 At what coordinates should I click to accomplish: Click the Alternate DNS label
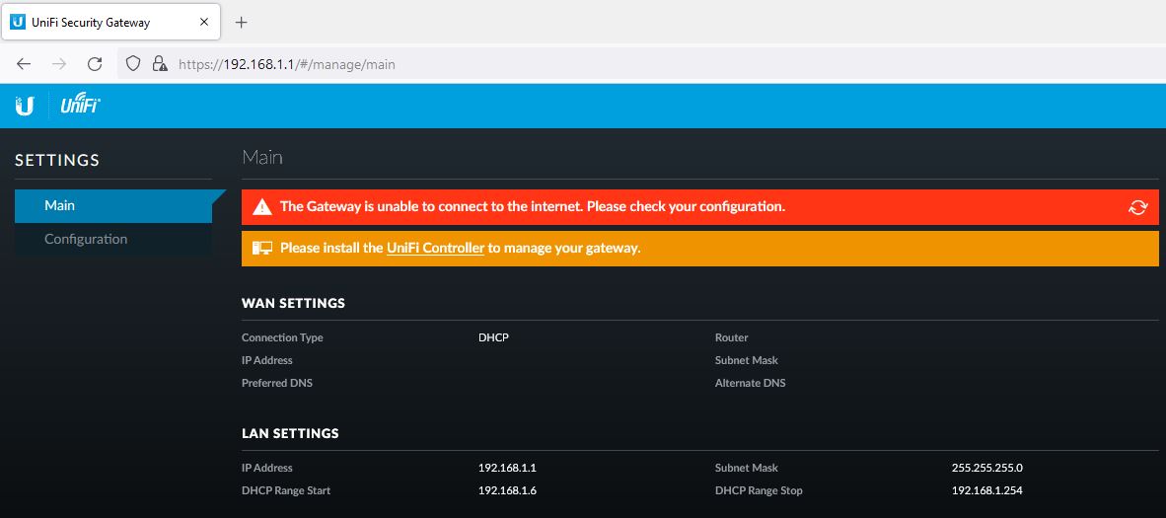tap(751, 383)
